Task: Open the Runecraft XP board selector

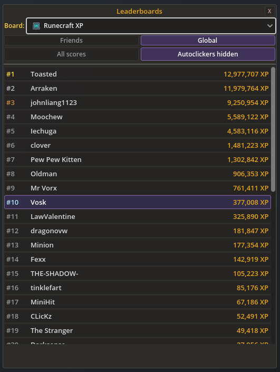Action: click(151, 26)
